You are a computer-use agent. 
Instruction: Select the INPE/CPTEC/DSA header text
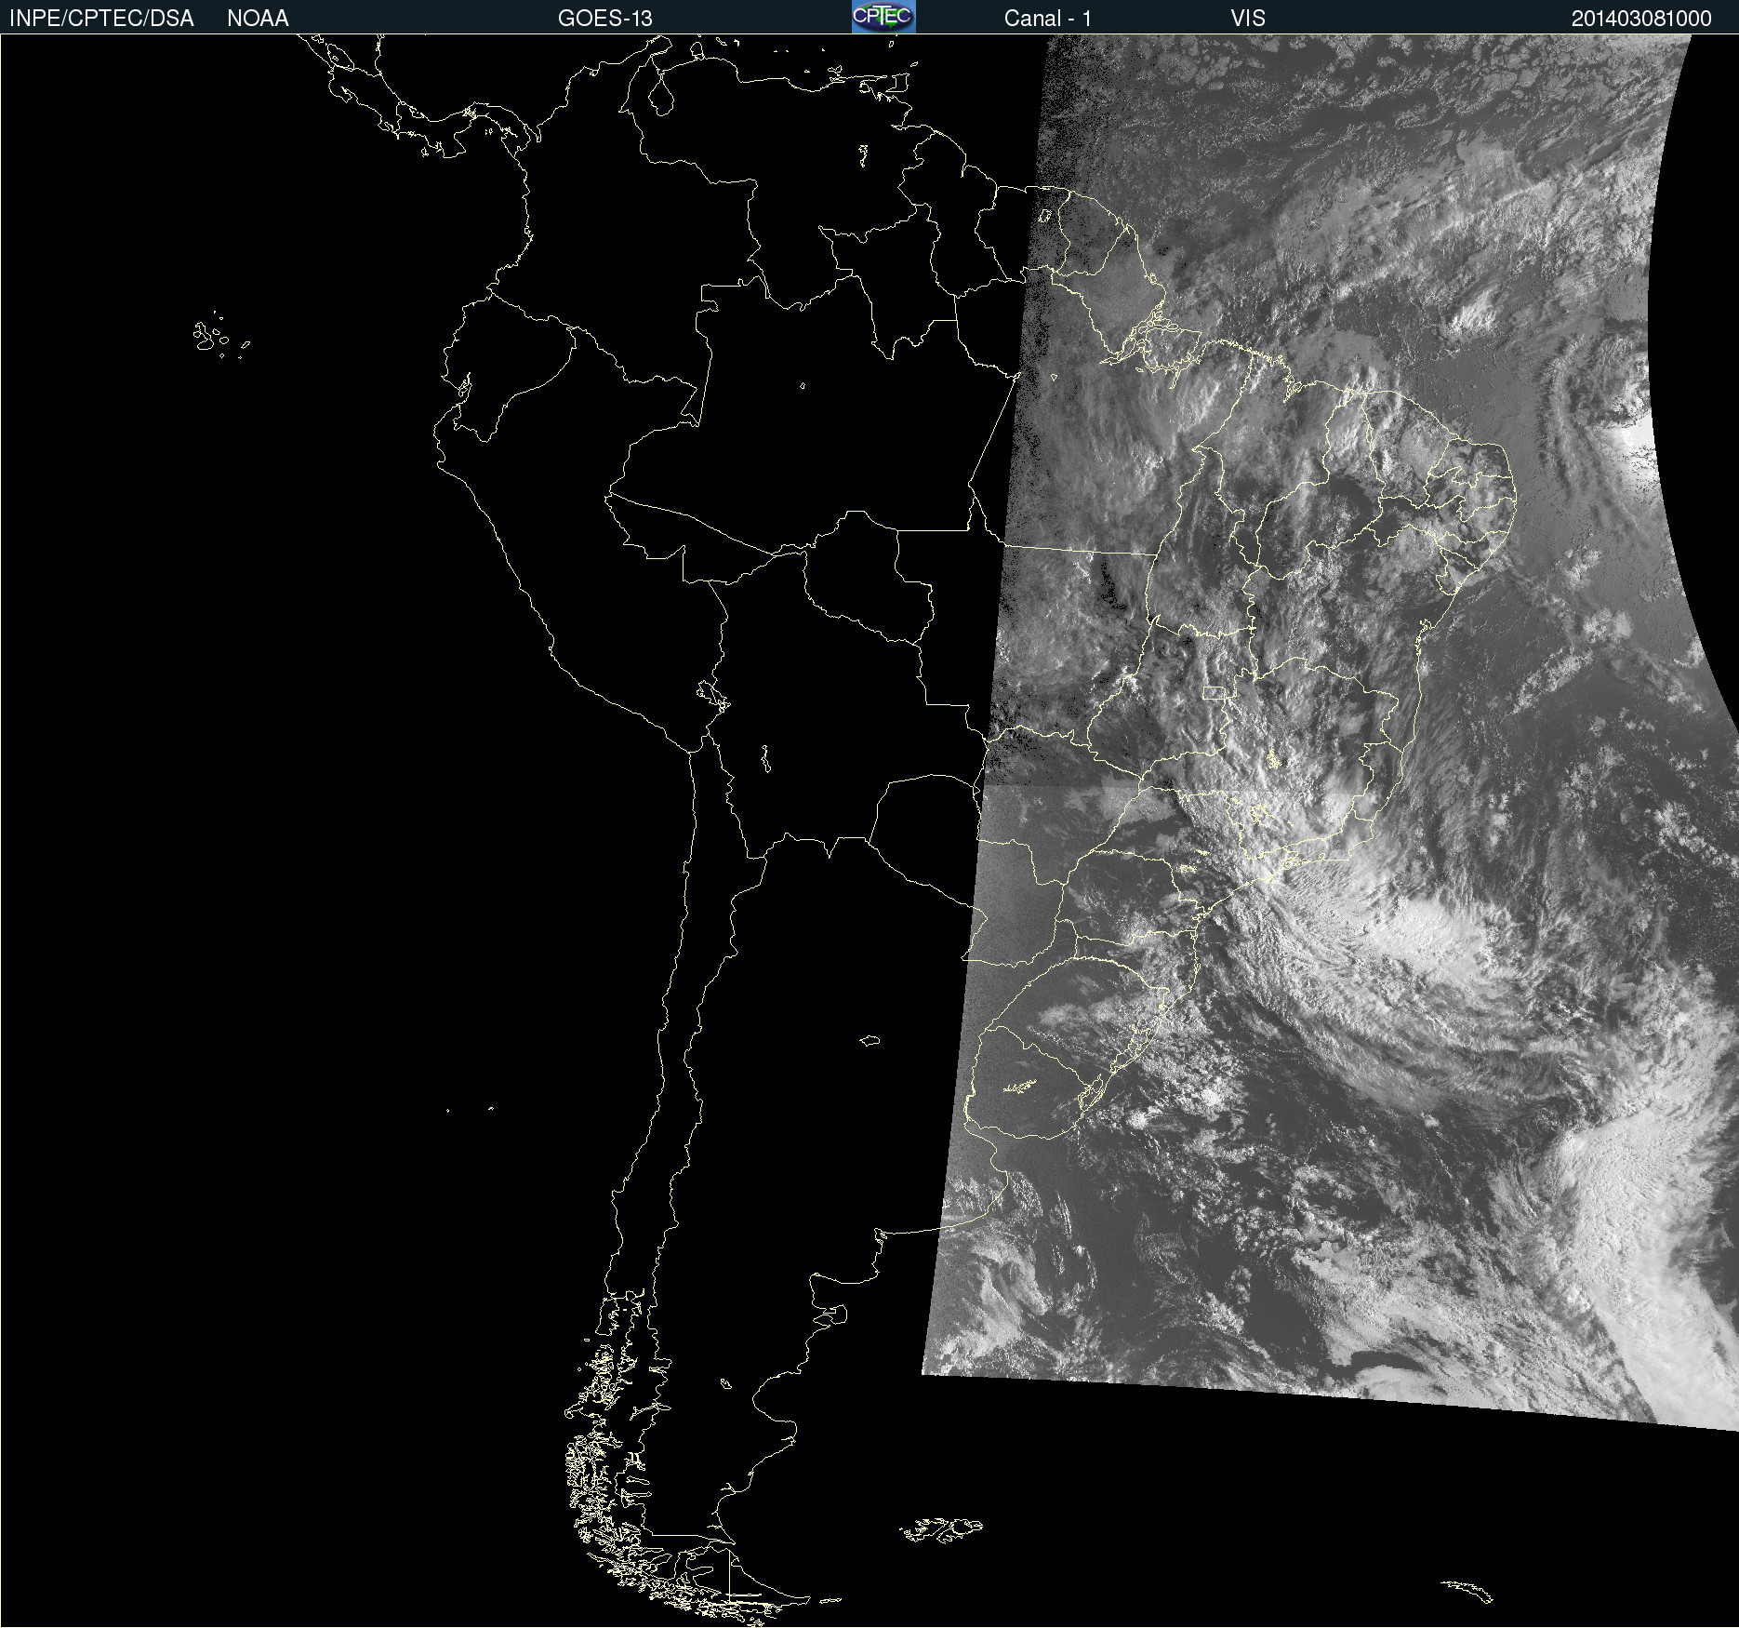[x=101, y=19]
